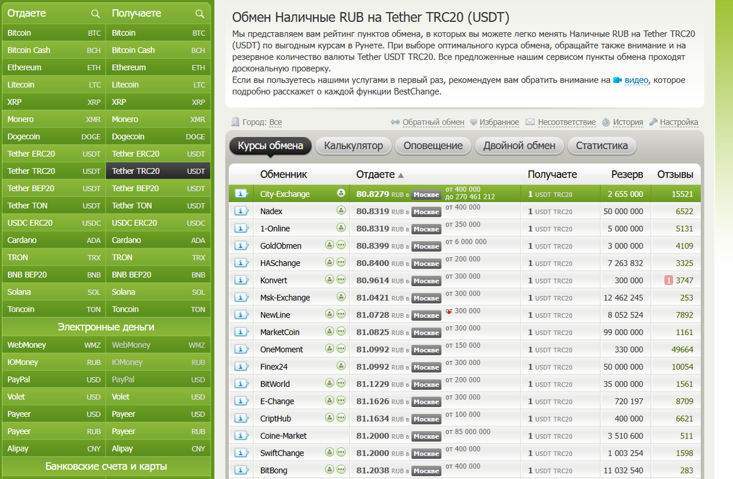Viewport: 733px width, 479px height.
Task: Open the city selector link Все
Action: click(x=275, y=122)
